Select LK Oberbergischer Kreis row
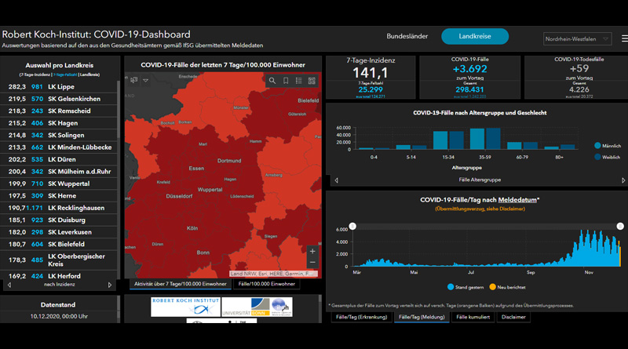The height and width of the screenshot is (349, 628). [58, 260]
